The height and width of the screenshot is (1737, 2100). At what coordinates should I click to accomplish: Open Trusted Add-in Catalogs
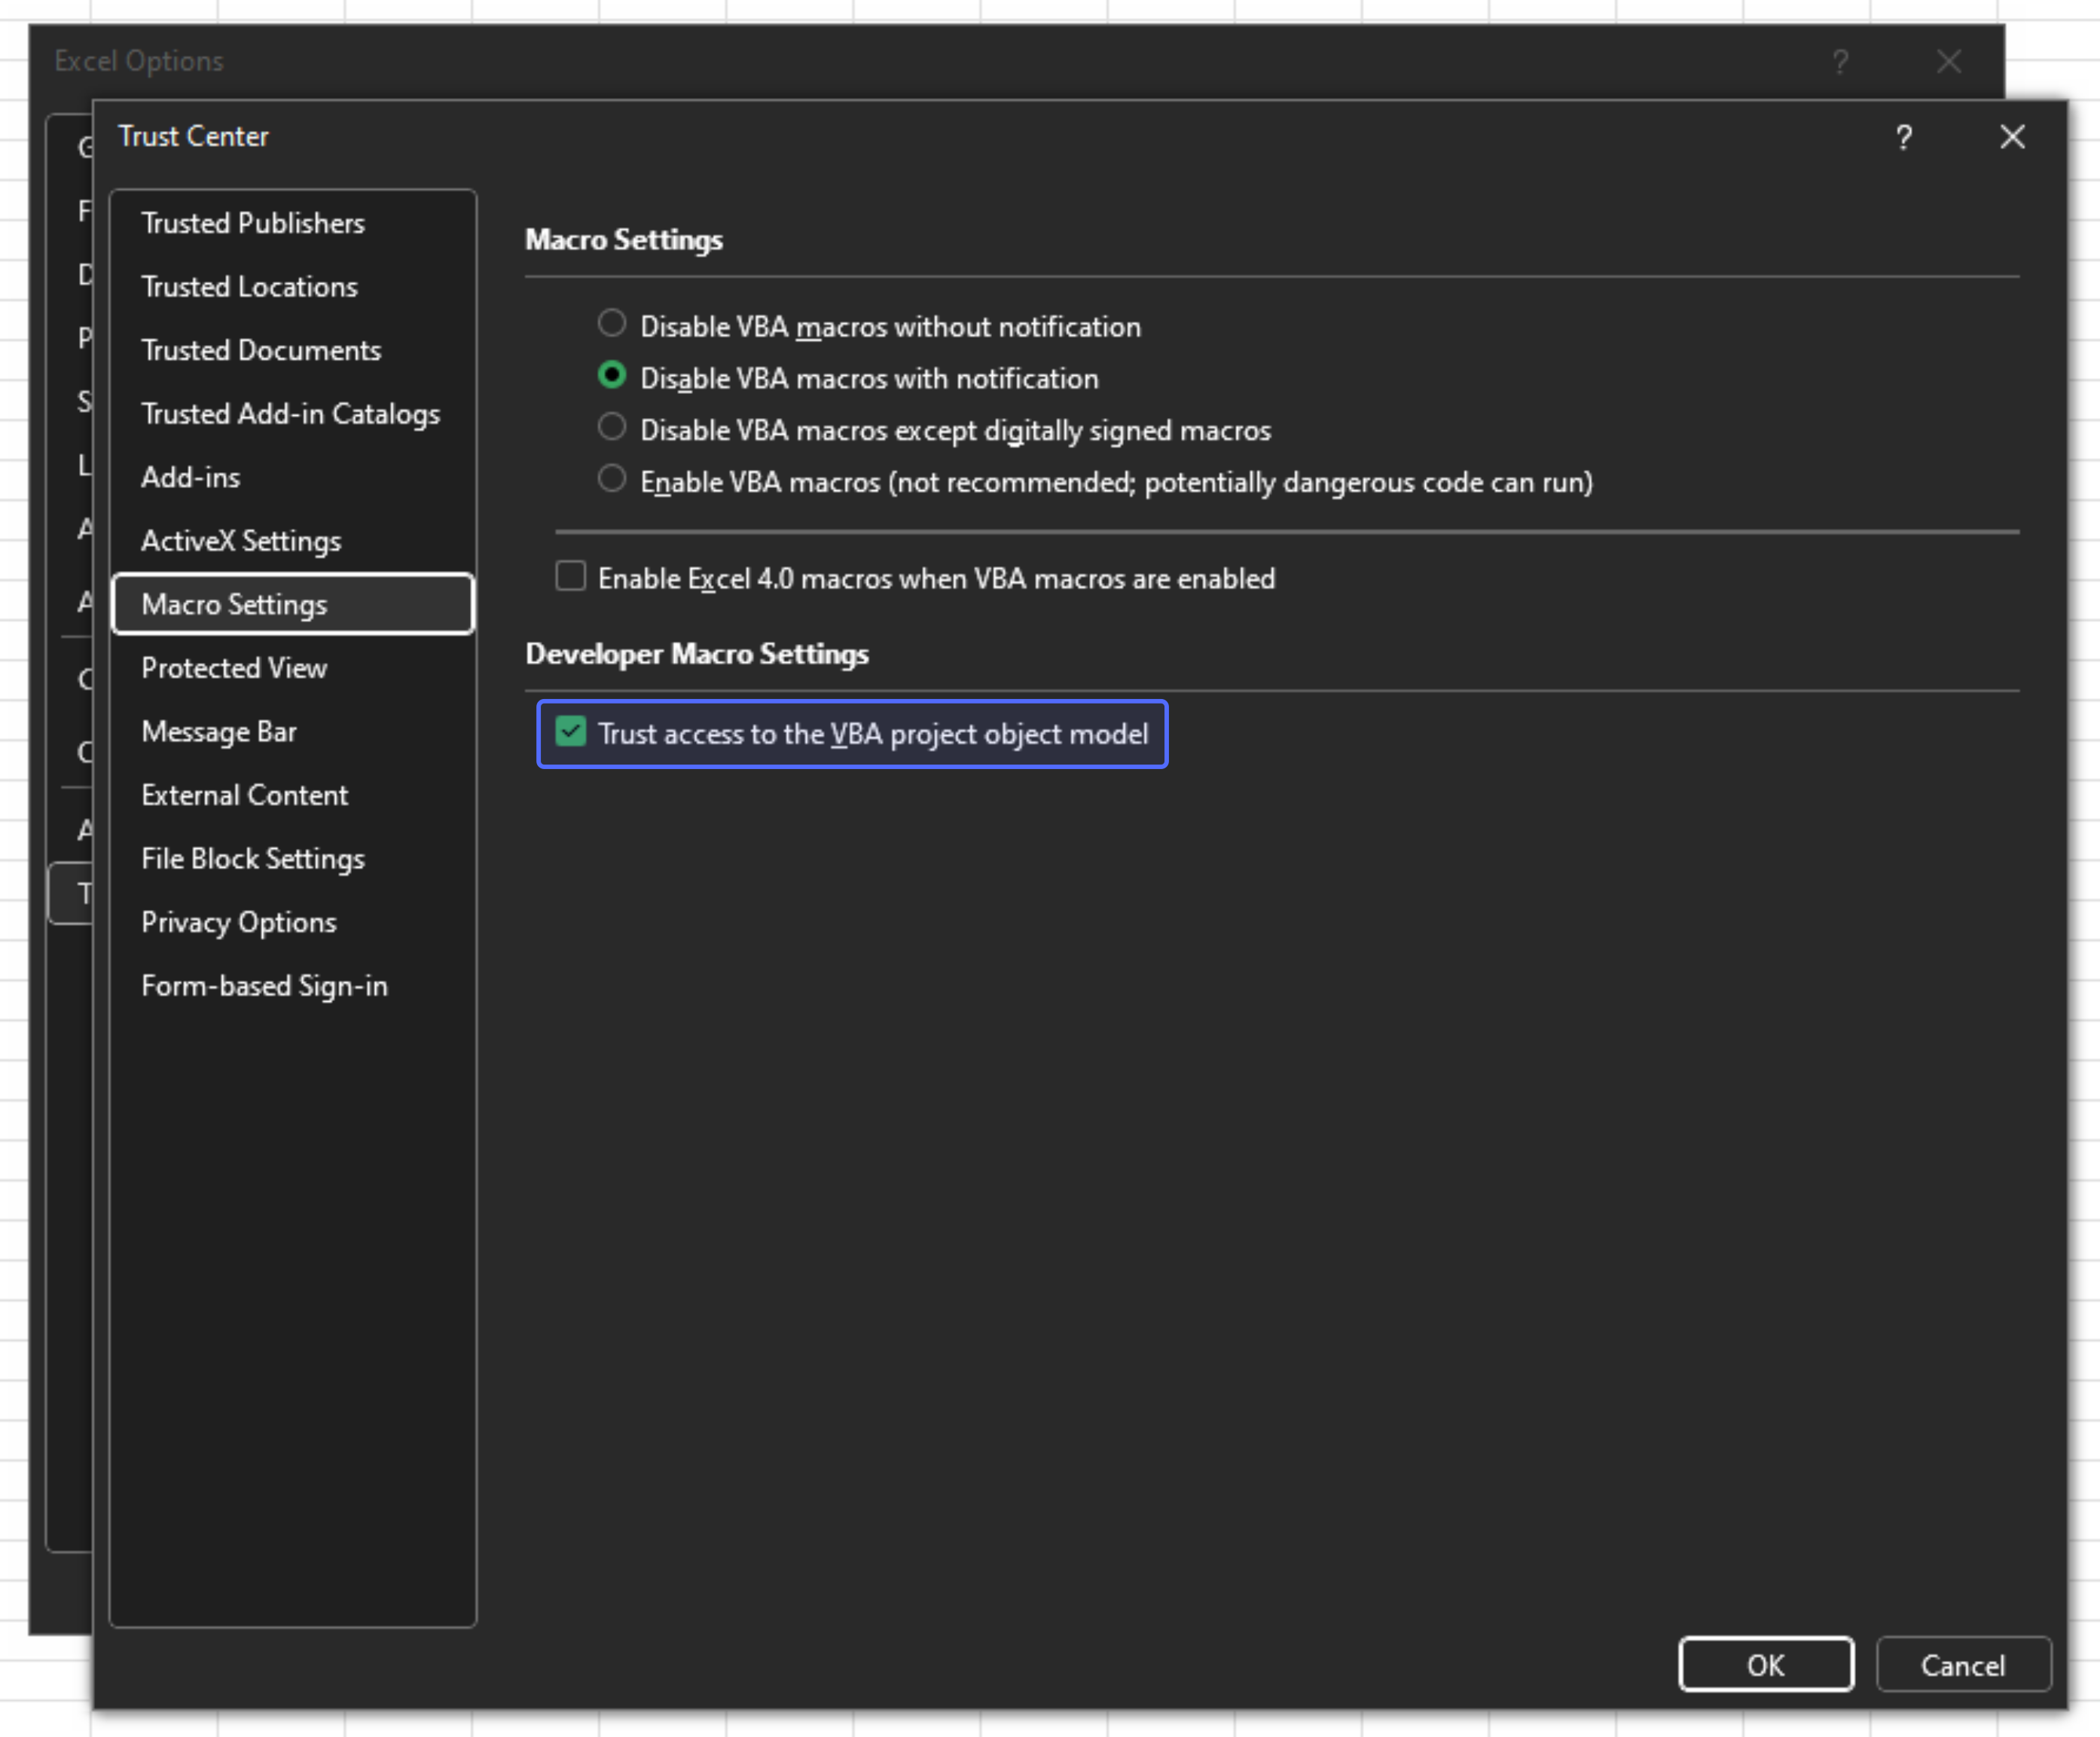293,414
